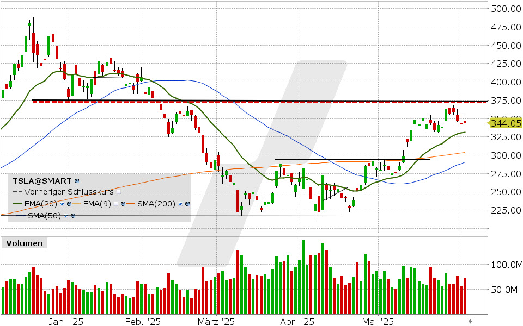The image size is (523, 326).
Task: Uncheck the SMA(50) visibility checkbox
Action: [66, 216]
